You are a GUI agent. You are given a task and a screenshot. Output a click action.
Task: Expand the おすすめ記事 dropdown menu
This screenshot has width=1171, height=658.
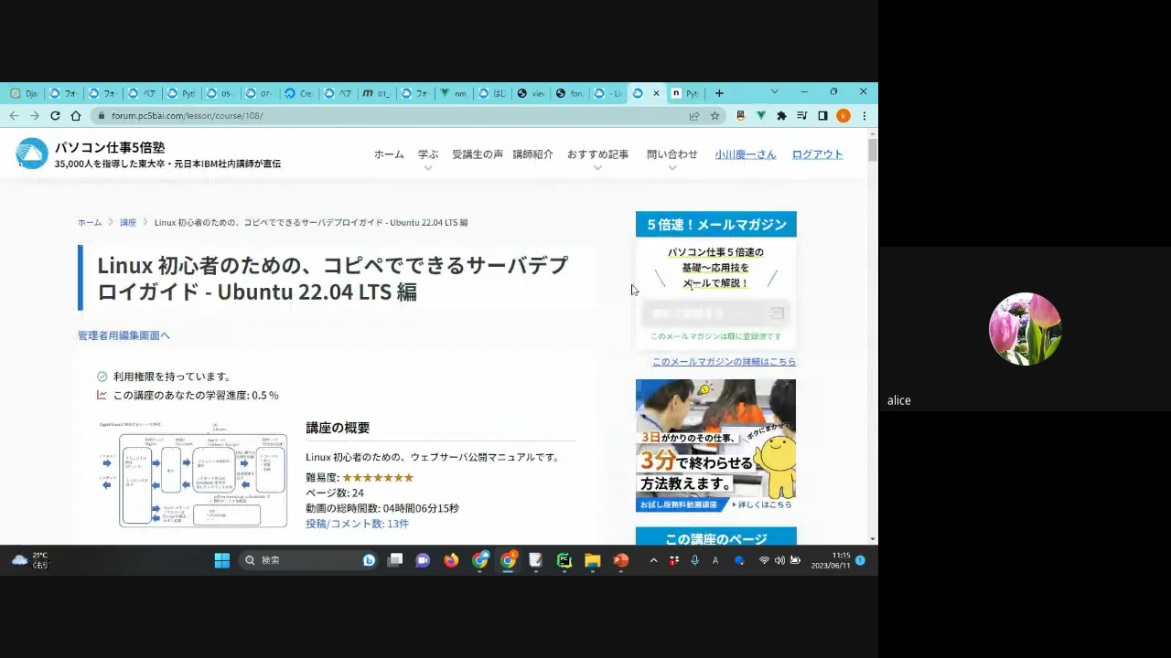coord(597,155)
